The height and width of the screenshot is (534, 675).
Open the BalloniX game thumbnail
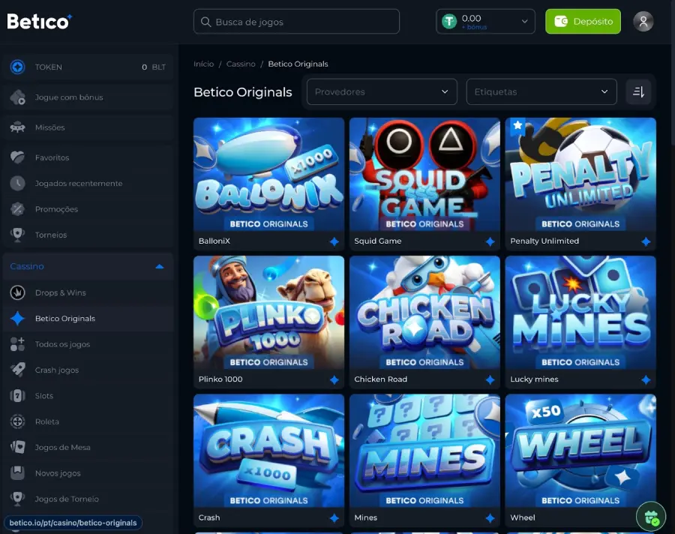click(x=269, y=175)
